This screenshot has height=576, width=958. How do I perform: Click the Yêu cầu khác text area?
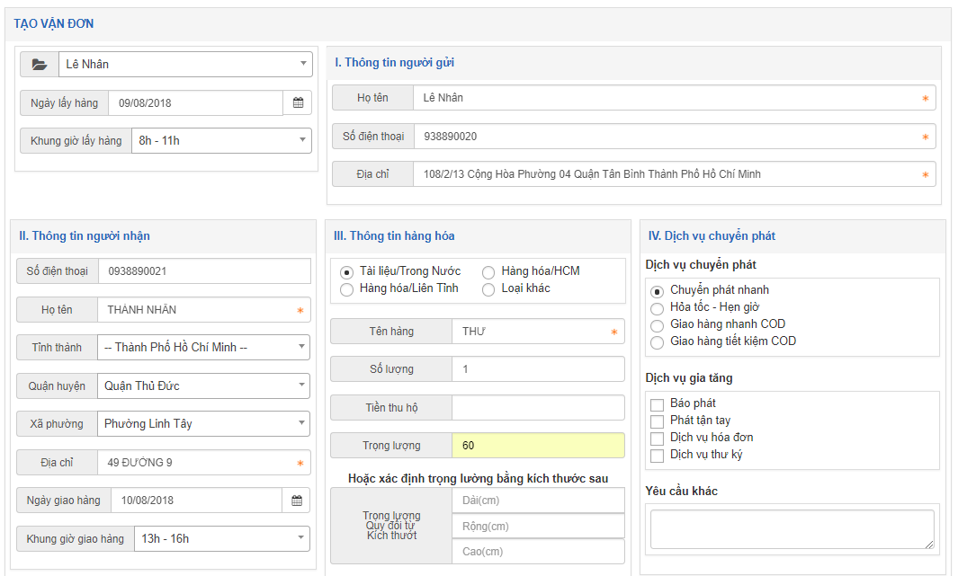pos(792,529)
